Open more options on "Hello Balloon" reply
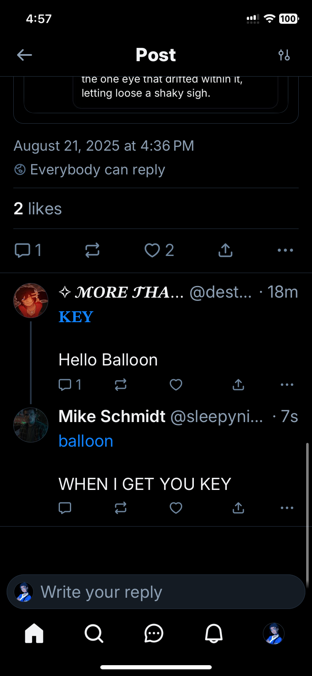Screen dimensions: 312x676 [x=287, y=385]
